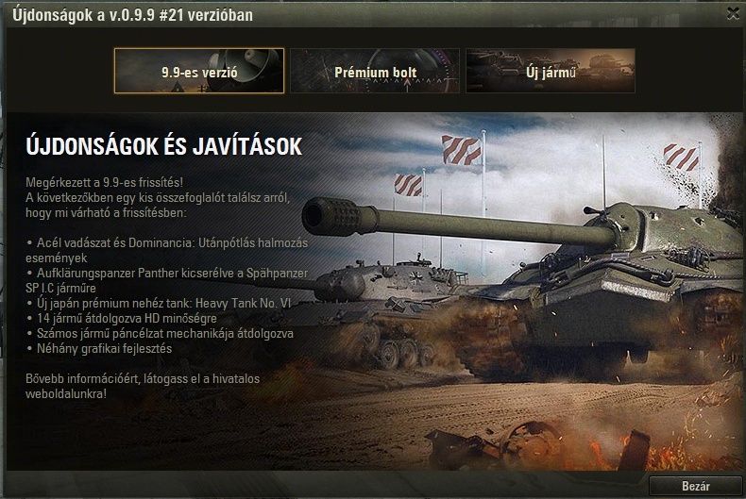Click the Néhány grafikai fejlesztés bullet
Screen dimensions: 746x499
click(99, 348)
